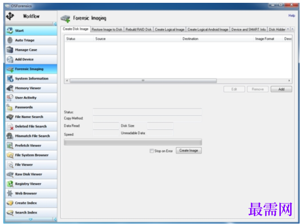Click the Unreadable Data field
Screen dimensions: 301x224
160,133
